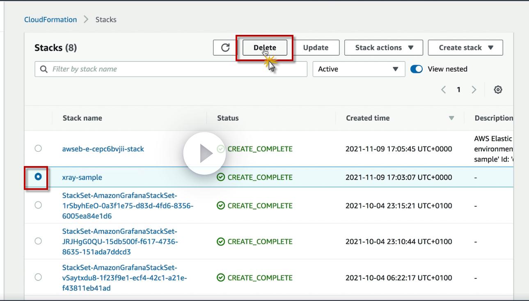
Task: Open the Stack actions dropdown
Action: (x=384, y=48)
